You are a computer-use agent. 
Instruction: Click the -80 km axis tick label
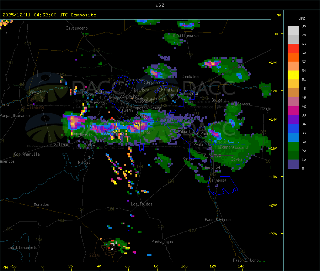click(x=275, y=34)
